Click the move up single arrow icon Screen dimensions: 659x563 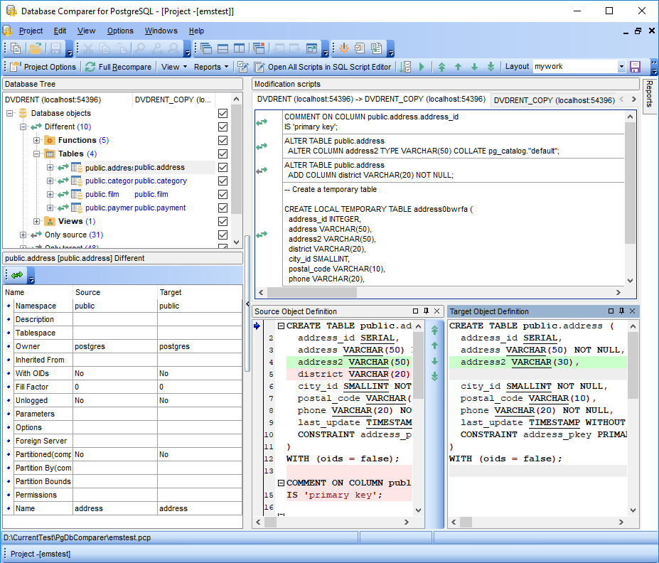click(x=458, y=67)
